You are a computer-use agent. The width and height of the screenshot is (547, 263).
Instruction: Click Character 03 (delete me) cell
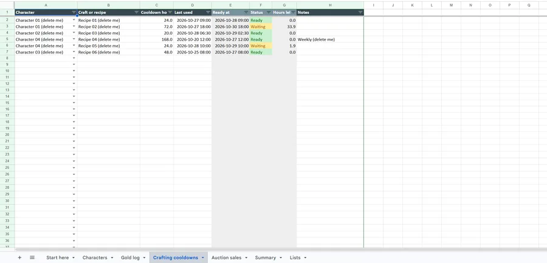tap(46, 52)
